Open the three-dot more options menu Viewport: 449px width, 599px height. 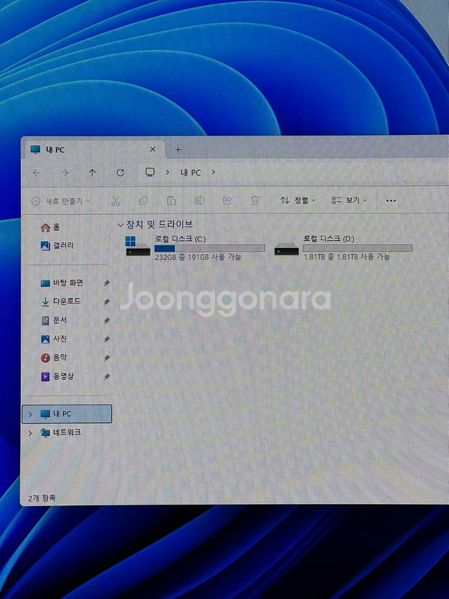[x=392, y=200]
